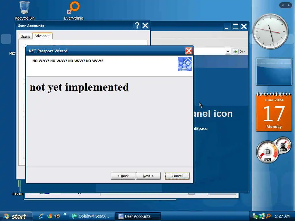The height and width of the screenshot is (221, 295).
Task: Click the Back button in the wizard
Action: click(x=123, y=176)
